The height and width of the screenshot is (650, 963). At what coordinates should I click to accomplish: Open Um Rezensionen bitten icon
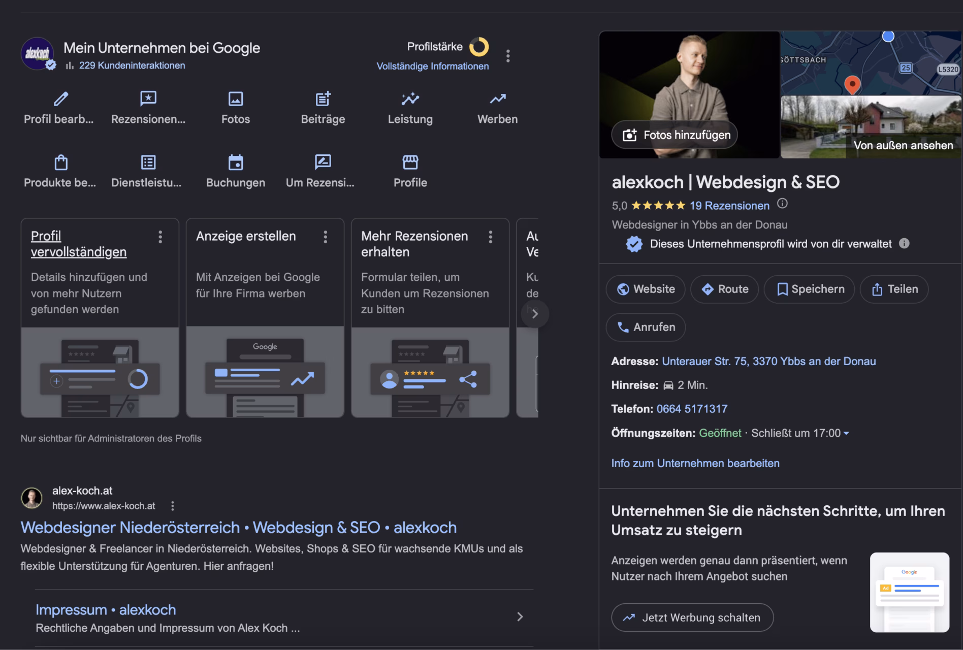tap(323, 162)
